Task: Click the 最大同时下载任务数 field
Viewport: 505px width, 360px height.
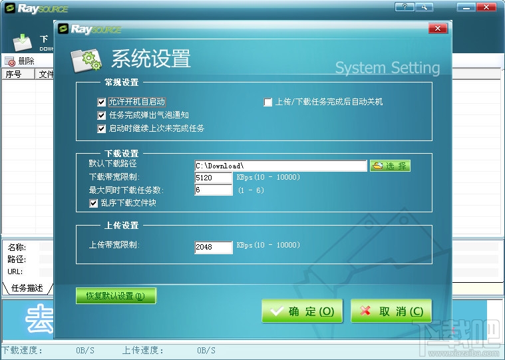Action: (x=213, y=190)
